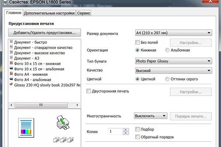Click icon beside 'Фото A4 - книжная'
221x147 pixels.
click(11, 73)
